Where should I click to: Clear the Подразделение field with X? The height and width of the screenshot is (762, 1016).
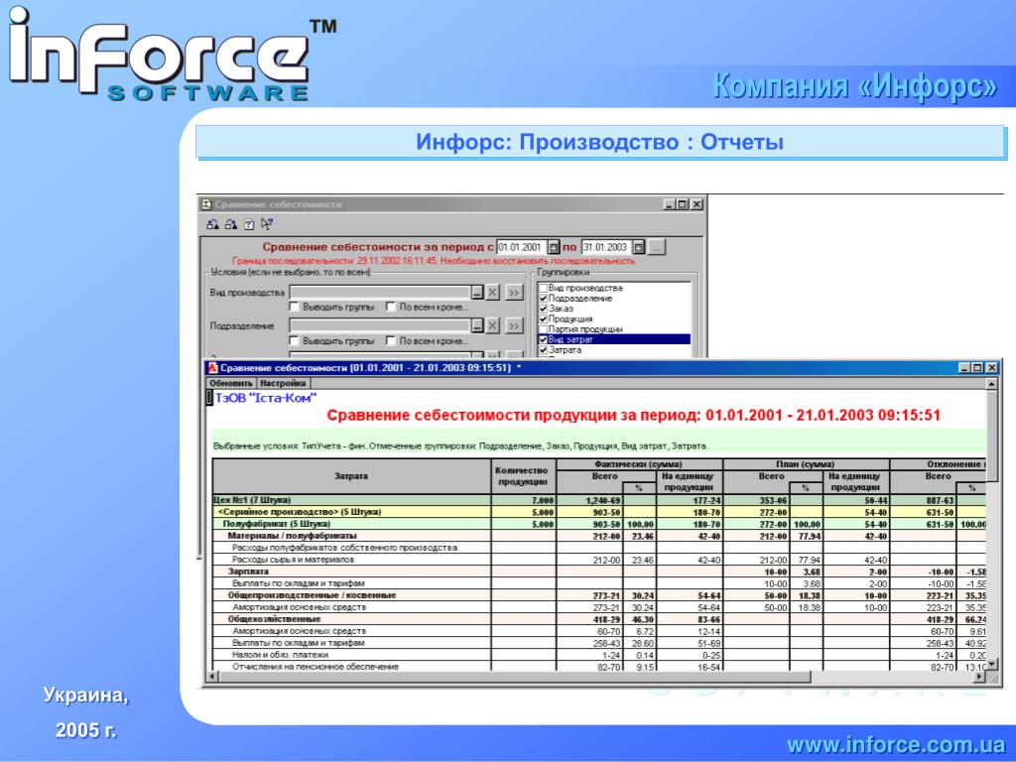(x=492, y=325)
